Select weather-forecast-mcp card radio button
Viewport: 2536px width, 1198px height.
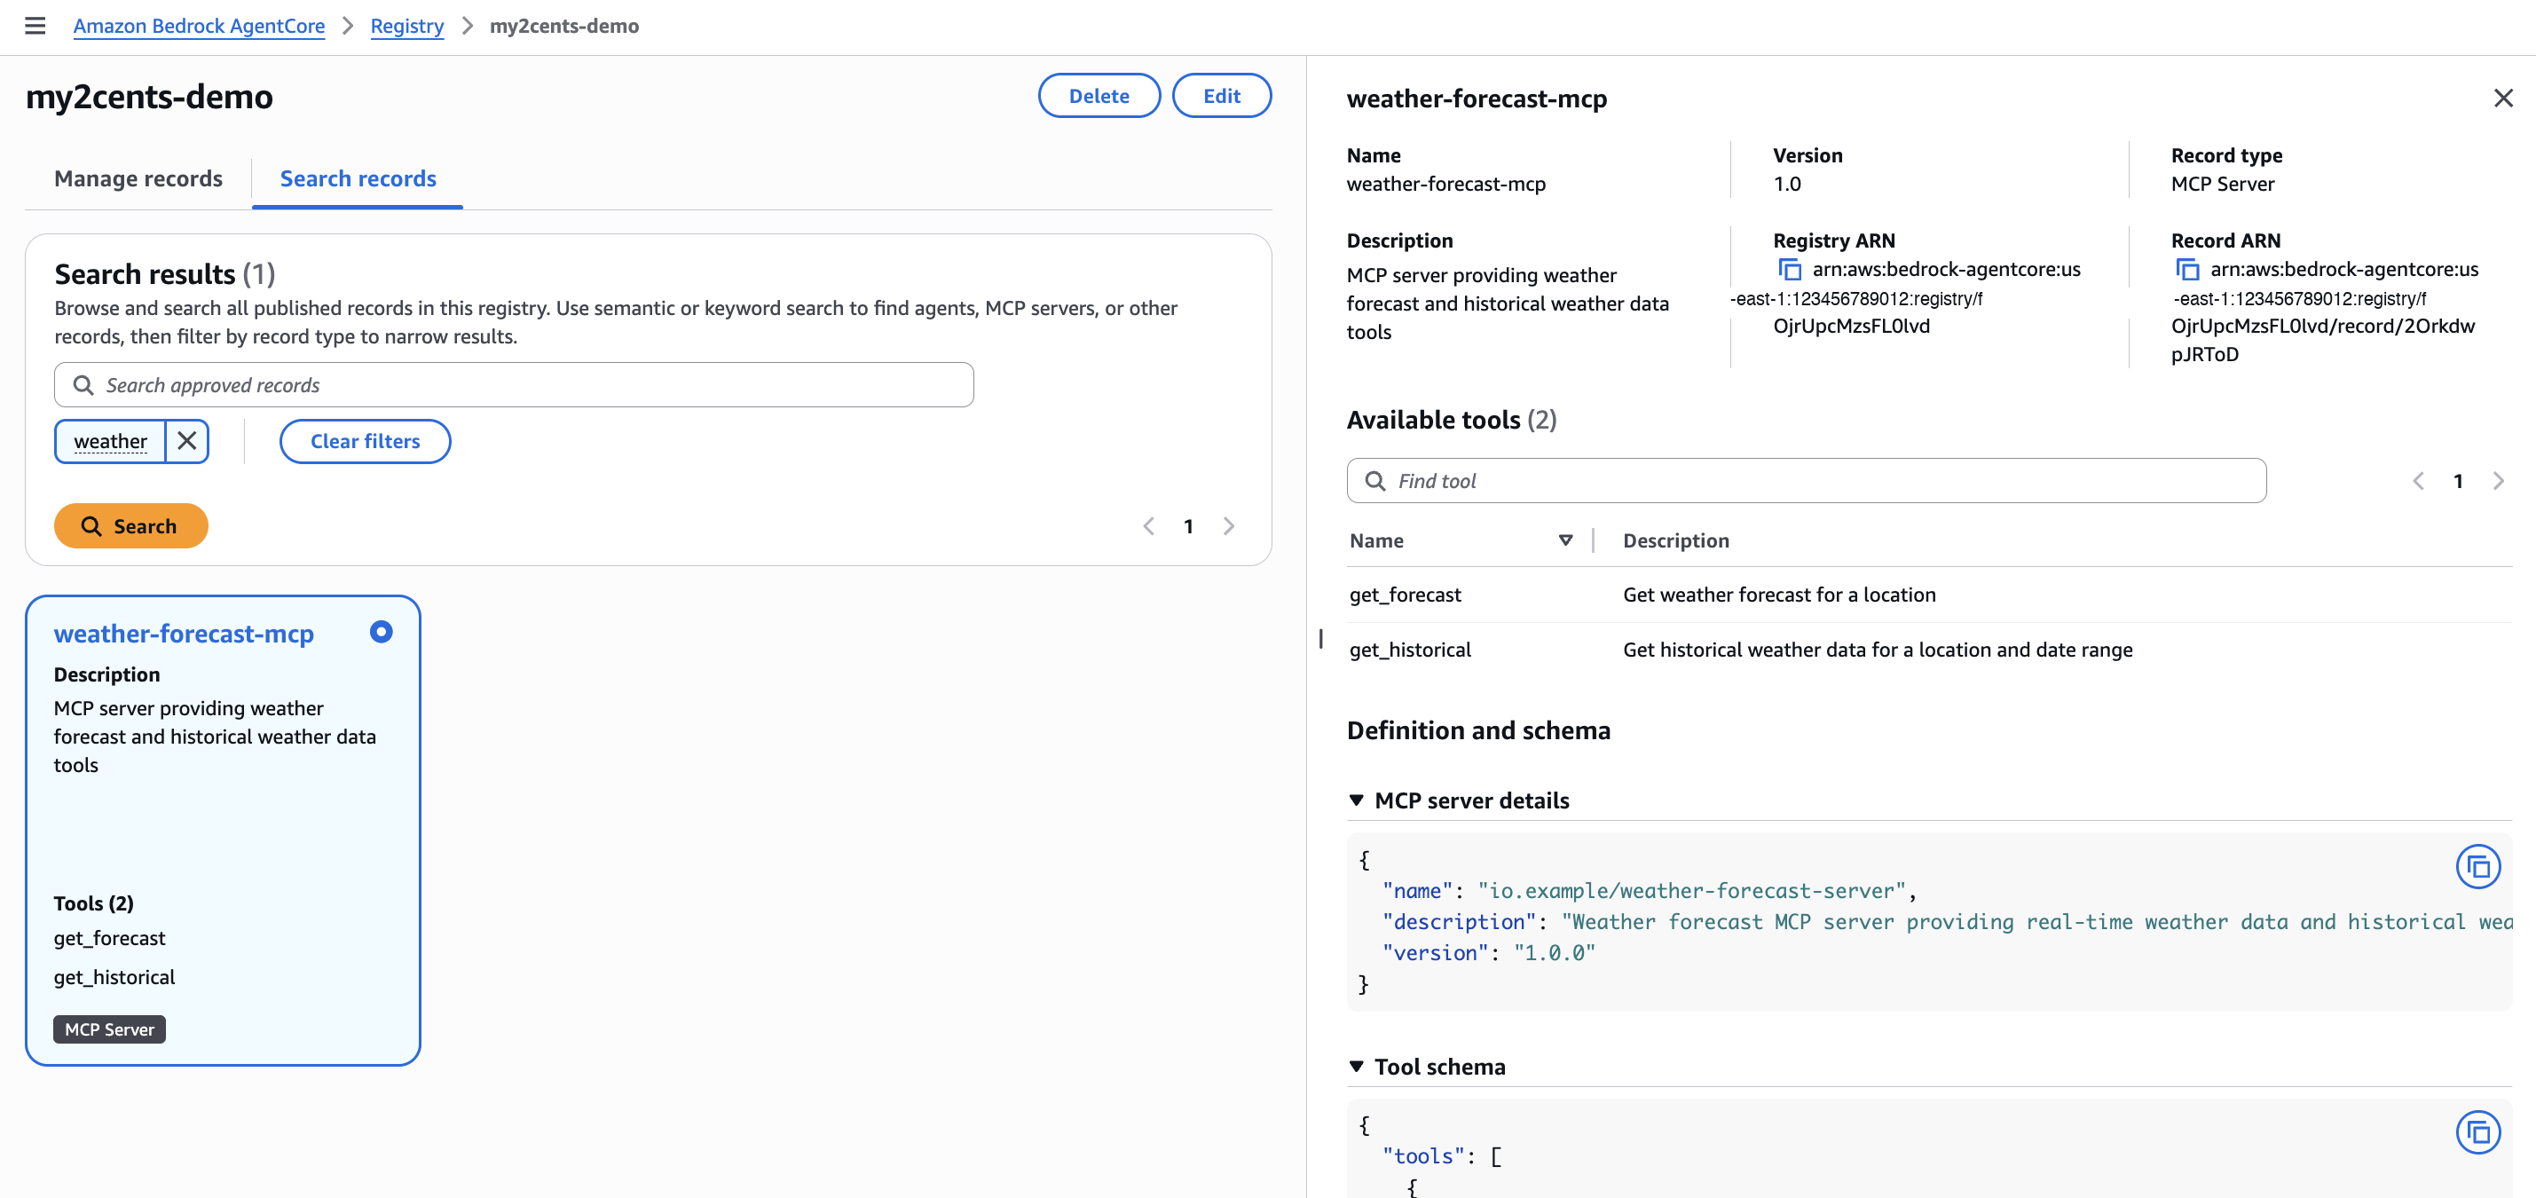coord(381,632)
